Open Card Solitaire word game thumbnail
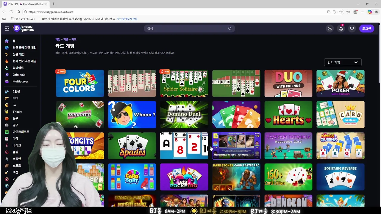This screenshot has height=214, width=381. coord(340,115)
